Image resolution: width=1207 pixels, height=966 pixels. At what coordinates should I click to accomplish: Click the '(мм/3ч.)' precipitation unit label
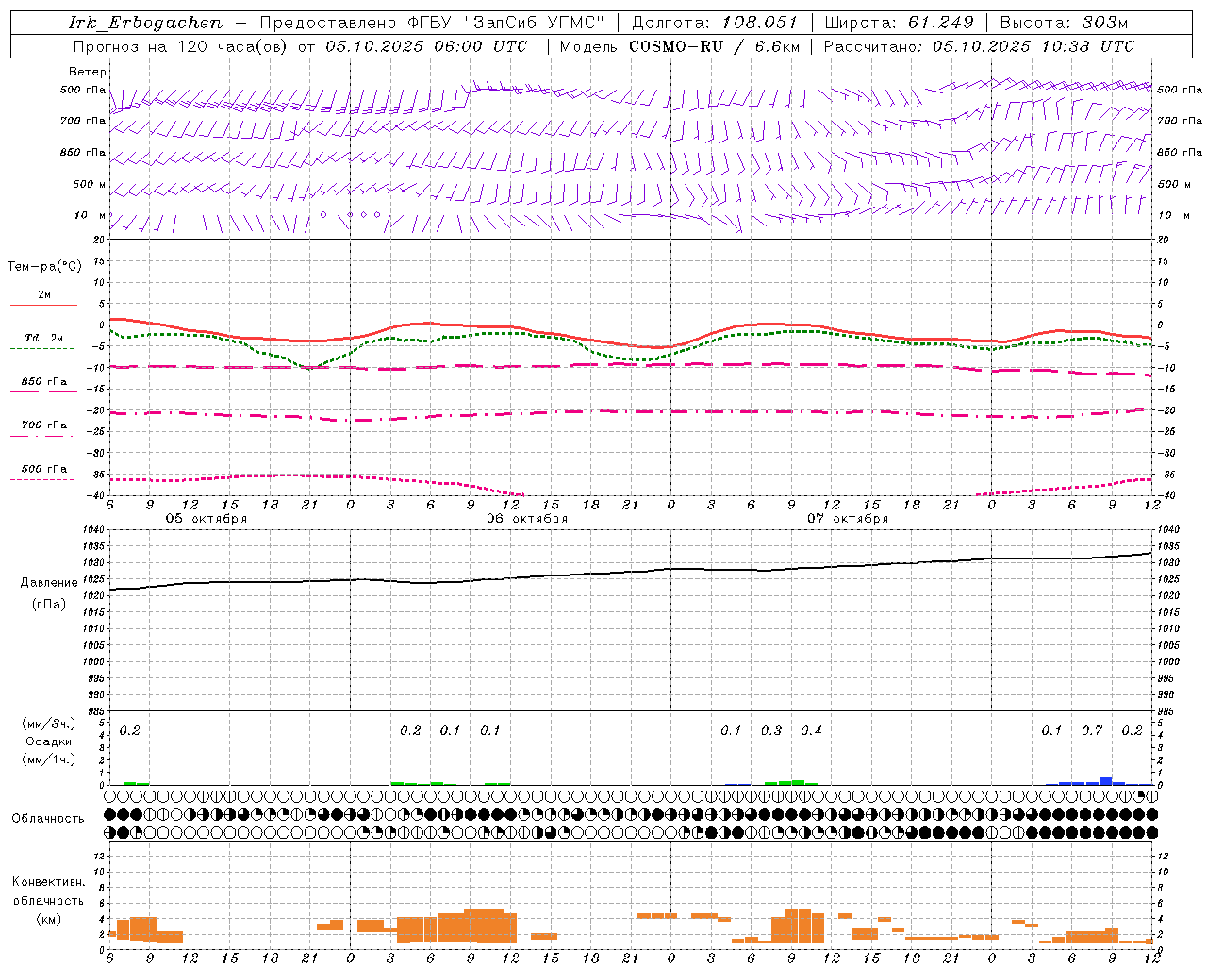(49, 724)
